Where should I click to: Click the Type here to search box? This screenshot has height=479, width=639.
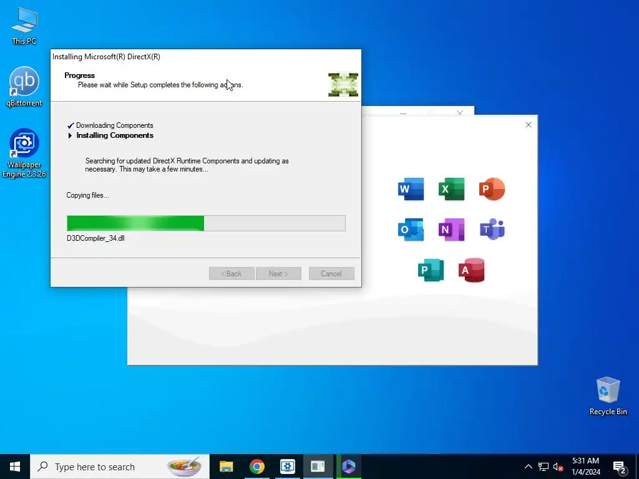click(120, 467)
